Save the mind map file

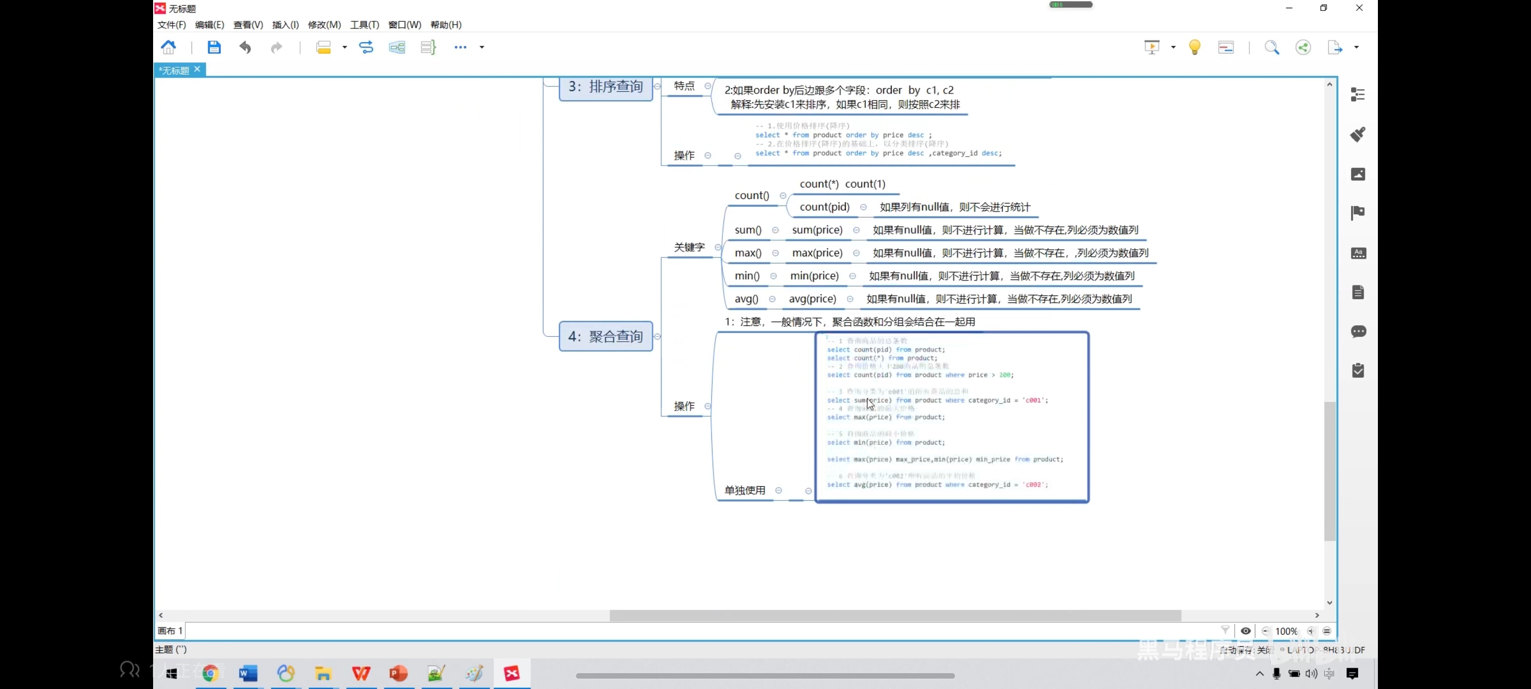coord(214,47)
